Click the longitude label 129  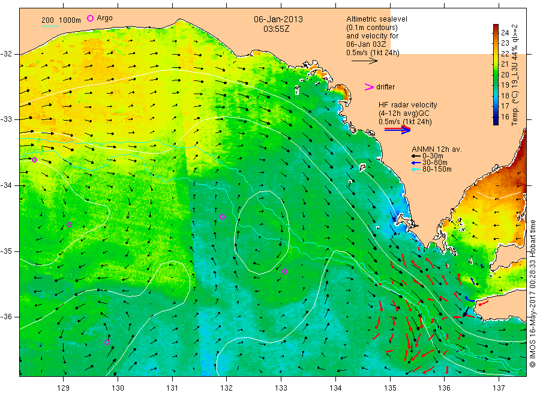[64, 388]
